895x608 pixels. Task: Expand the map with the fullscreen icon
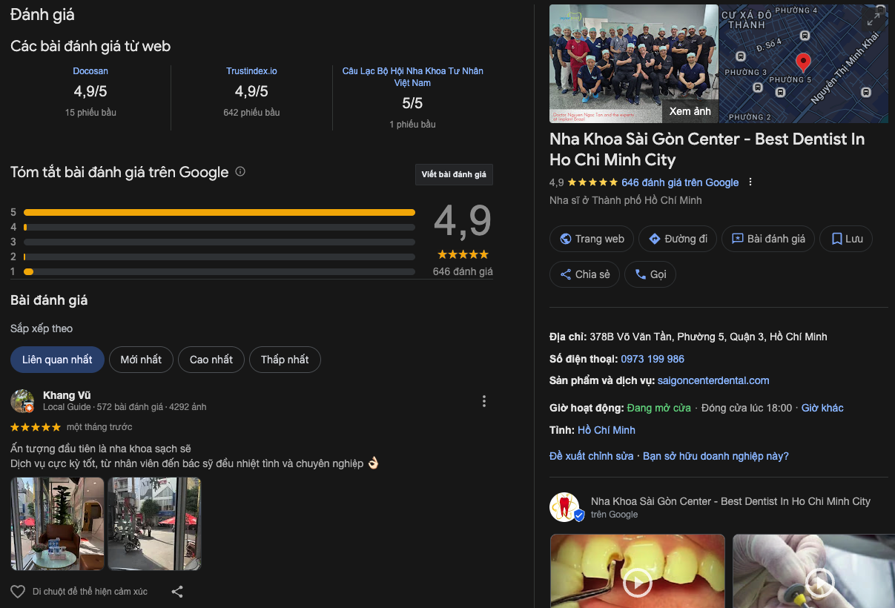point(873,20)
